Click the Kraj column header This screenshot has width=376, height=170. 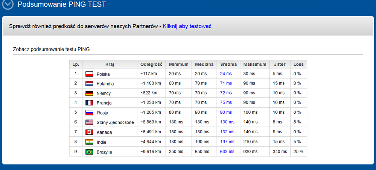(x=110, y=64)
